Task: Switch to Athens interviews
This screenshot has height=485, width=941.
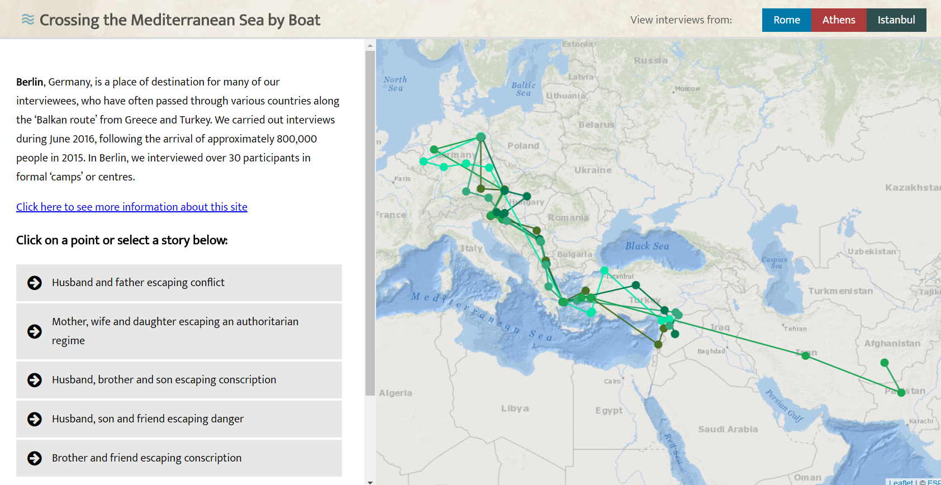Action: [x=839, y=20]
